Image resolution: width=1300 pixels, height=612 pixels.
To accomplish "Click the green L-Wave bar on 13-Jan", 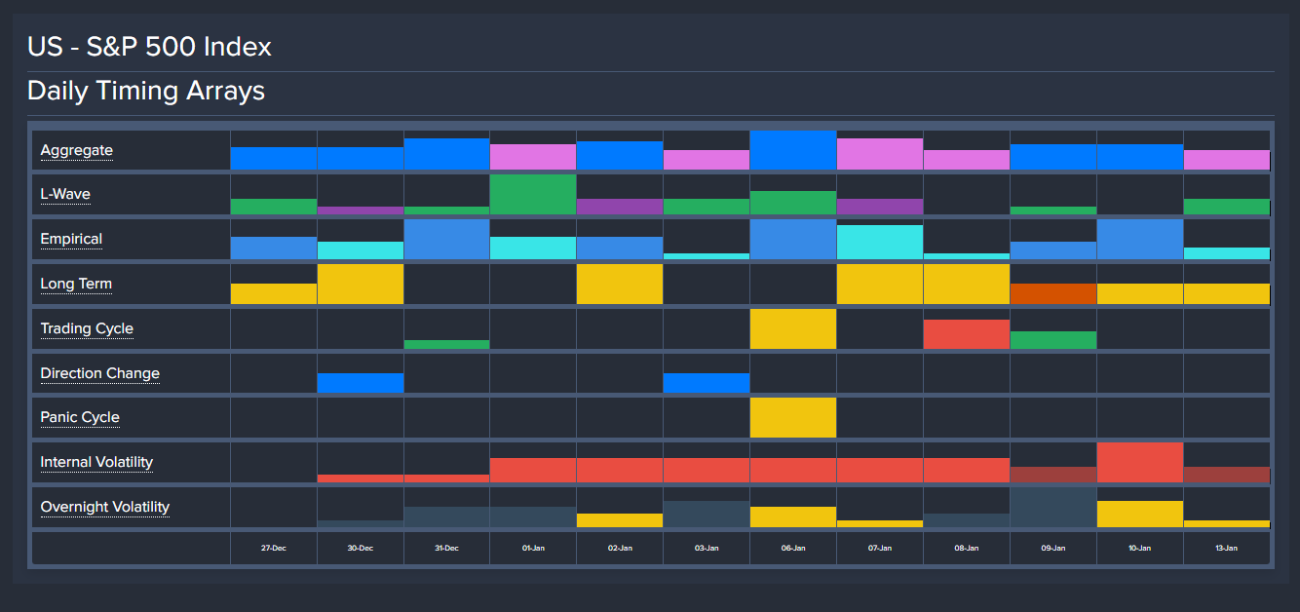I will (x=1227, y=207).
